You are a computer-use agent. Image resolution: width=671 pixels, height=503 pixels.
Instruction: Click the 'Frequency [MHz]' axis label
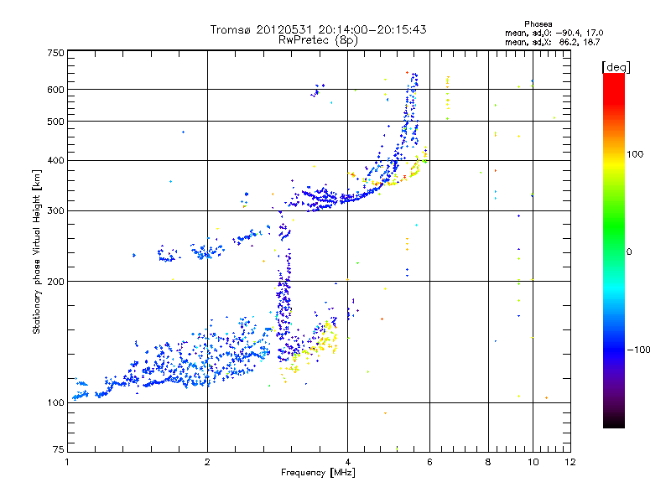click(x=318, y=473)
